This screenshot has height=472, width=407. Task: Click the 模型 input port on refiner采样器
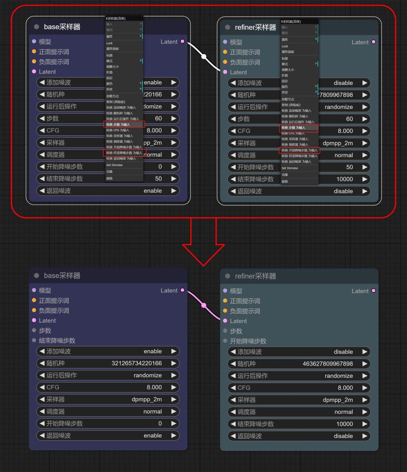click(x=226, y=42)
